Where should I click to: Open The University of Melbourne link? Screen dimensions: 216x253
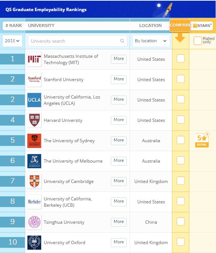73,161
